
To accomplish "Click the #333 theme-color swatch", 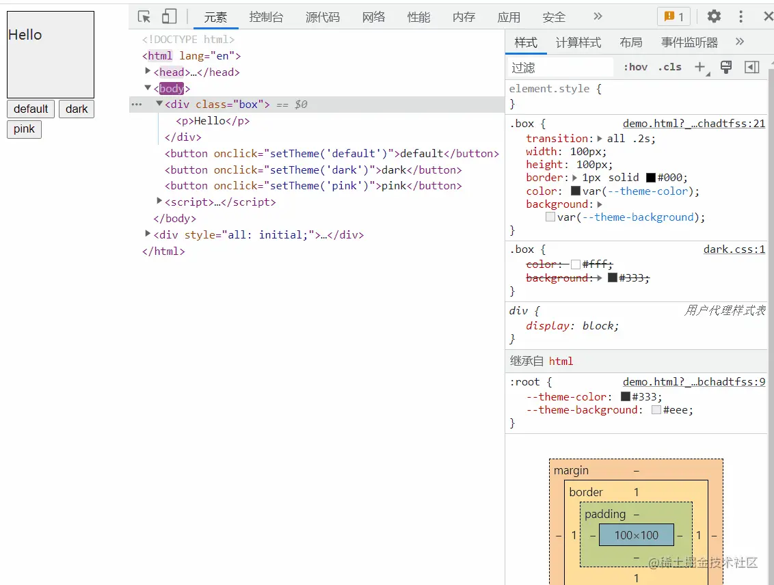I will coord(626,396).
